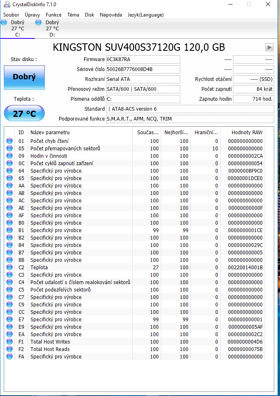This screenshot has width=280, height=396.
Task: Click status orb for attribute 05
Action: 9,148
